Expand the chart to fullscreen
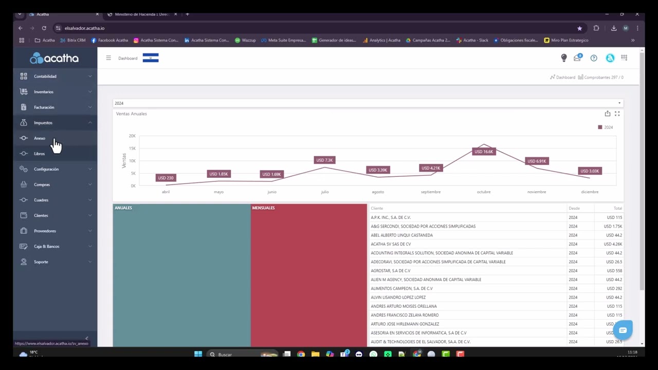658x370 pixels. (x=617, y=114)
